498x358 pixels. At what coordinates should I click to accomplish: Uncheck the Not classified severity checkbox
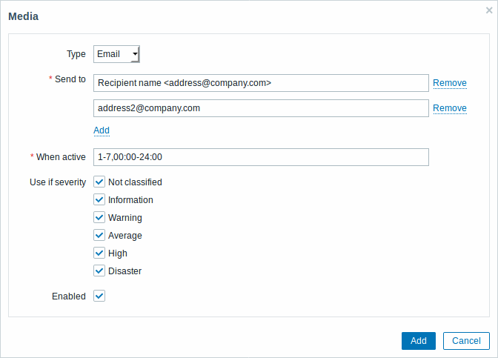pyautogui.click(x=99, y=182)
